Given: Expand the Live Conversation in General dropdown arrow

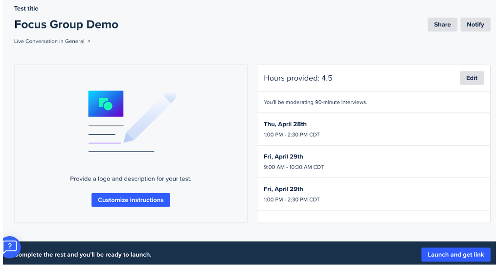Looking at the screenshot, I should (89, 42).
